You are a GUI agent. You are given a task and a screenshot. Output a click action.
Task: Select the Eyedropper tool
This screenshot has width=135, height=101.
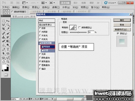8,29
